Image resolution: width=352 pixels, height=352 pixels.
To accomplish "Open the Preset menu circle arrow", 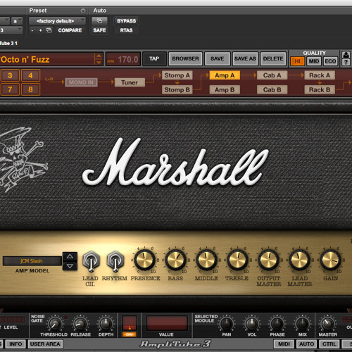I will [x=83, y=11].
